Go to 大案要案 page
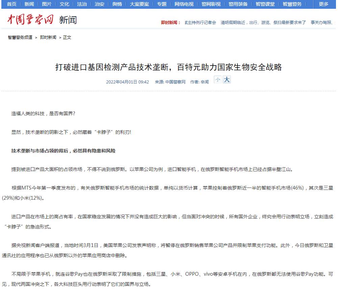Image resolution: width=338 pixels, height=297 pixels. tap(140, 4)
